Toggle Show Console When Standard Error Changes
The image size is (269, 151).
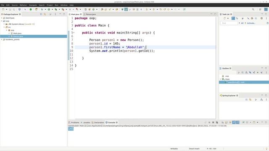tap(237, 122)
